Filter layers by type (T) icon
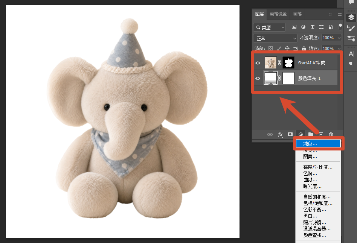 313,27
